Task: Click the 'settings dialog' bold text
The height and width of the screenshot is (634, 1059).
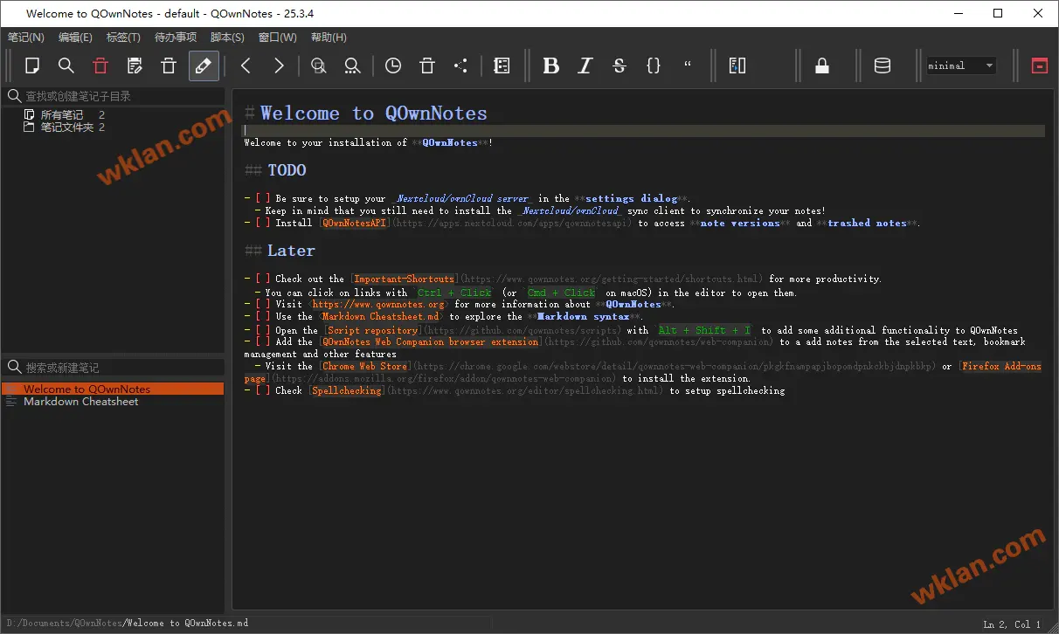Action: click(x=632, y=199)
